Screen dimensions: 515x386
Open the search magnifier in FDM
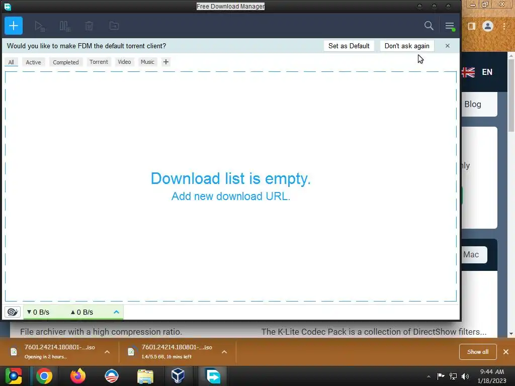[x=428, y=26]
